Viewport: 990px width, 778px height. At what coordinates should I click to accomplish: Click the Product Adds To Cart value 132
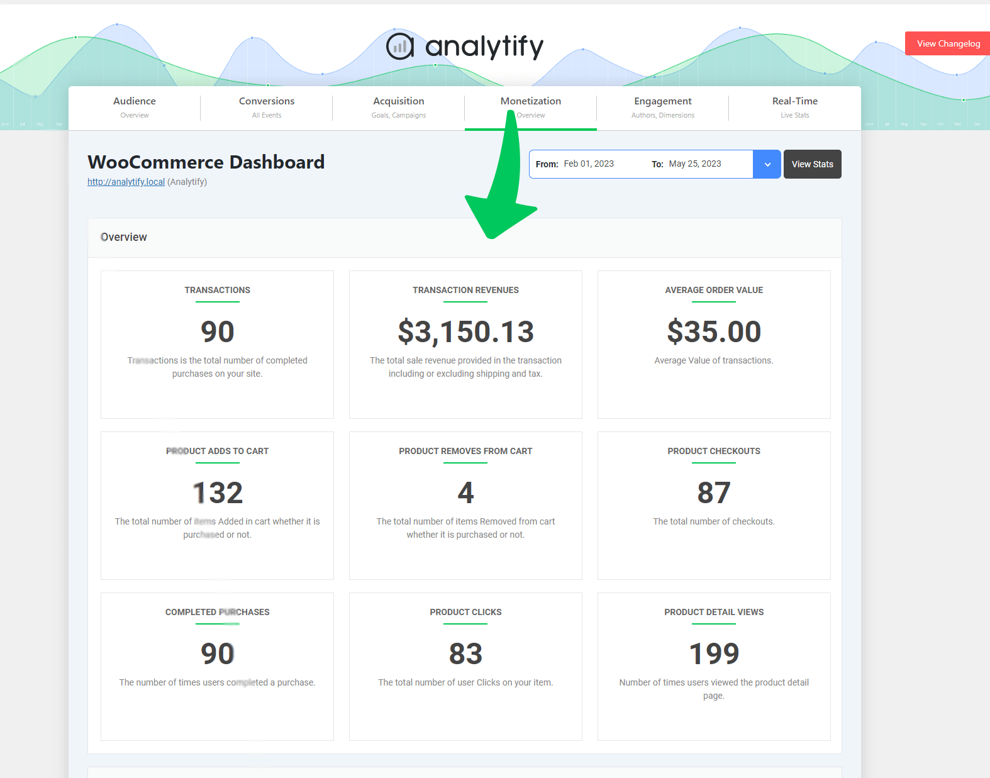pyautogui.click(x=218, y=492)
